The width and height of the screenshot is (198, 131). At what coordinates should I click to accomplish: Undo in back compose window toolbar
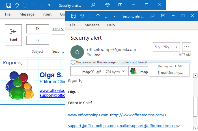tap(16, 5)
